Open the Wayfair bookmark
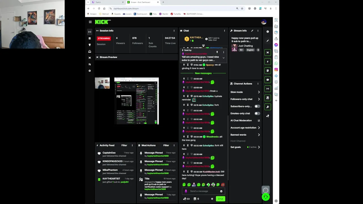Viewport: 363px width, 204px height. point(164,14)
